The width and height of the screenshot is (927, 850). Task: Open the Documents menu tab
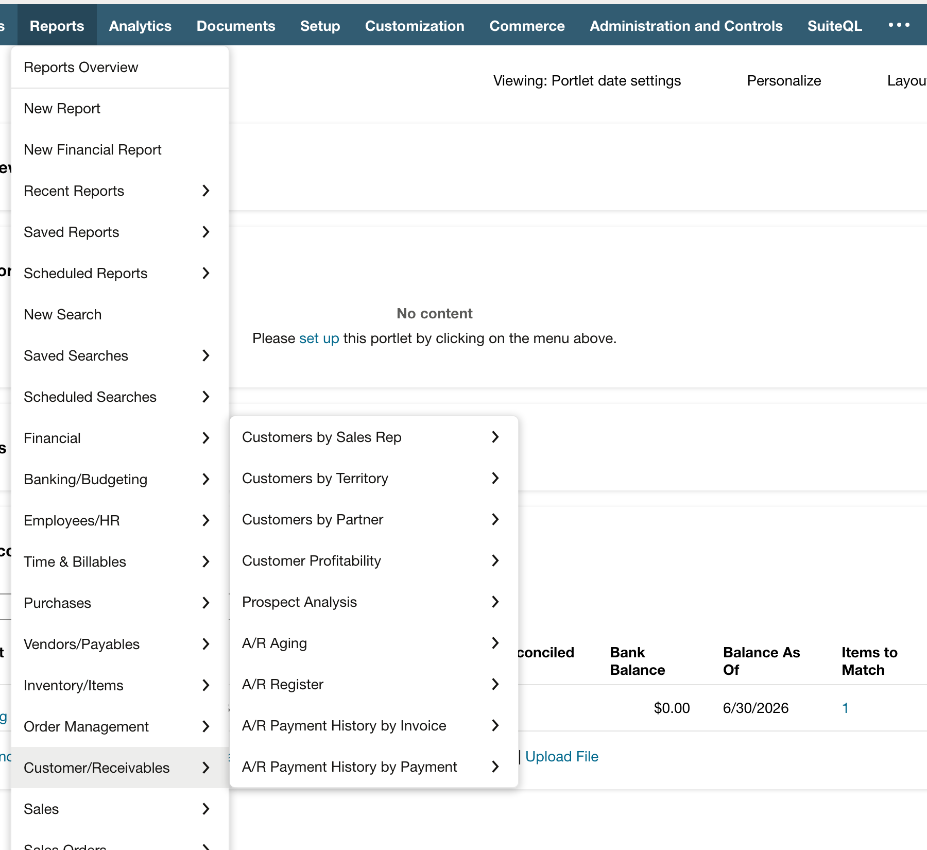click(236, 26)
